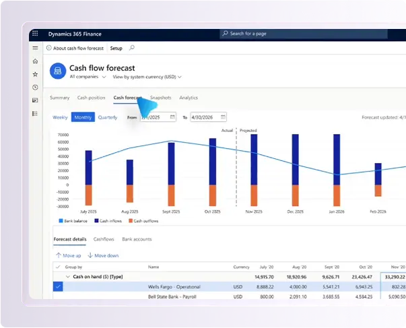The height and width of the screenshot is (328, 406).
Task: Click the search magnifier beside Setup
Action: click(x=132, y=48)
